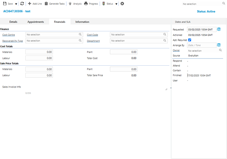Click the refresh icon in the toolbar

[x=22, y=3]
